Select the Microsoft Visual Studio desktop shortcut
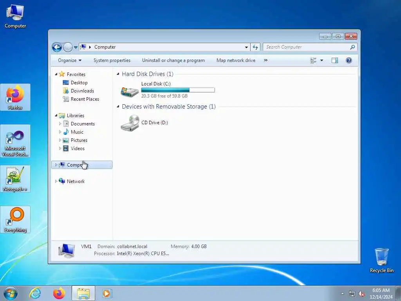Image resolution: width=401 pixels, height=301 pixels. (x=15, y=141)
